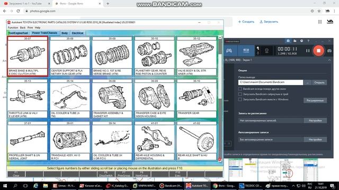The image size is (339, 190).
Task: Switch to the Electrical tab
Action: (x=78, y=33)
